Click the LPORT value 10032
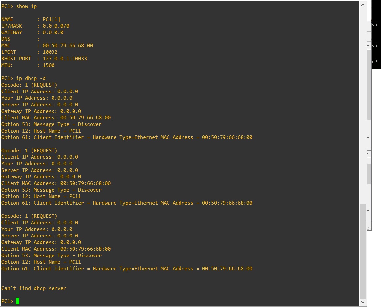The width and height of the screenshot is (381, 307). click(50, 52)
